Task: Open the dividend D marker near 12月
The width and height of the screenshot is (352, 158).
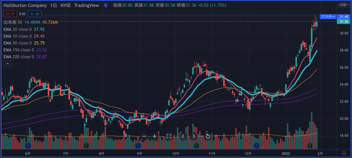Action: [x=257, y=145]
